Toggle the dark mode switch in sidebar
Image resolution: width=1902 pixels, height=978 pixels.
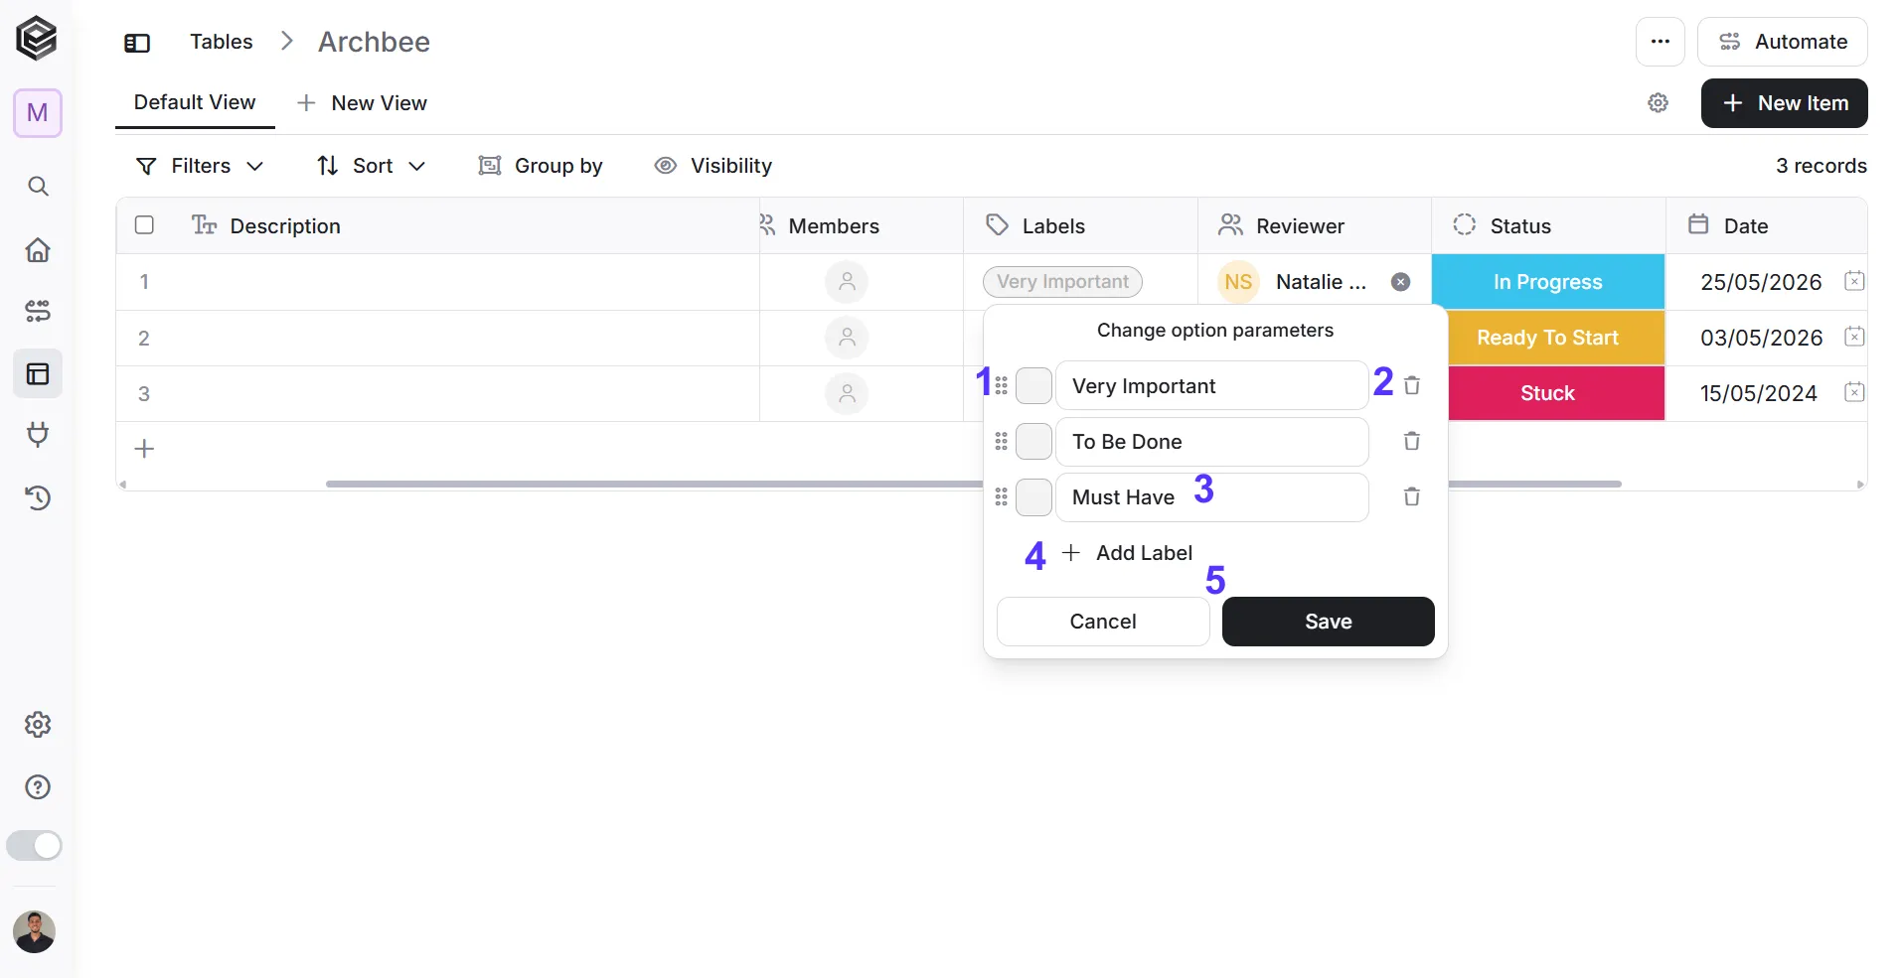pyautogui.click(x=35, y=845)
